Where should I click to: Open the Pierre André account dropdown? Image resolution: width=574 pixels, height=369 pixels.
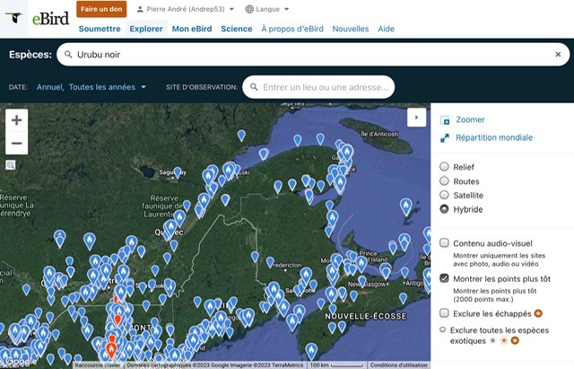[191, 9]
